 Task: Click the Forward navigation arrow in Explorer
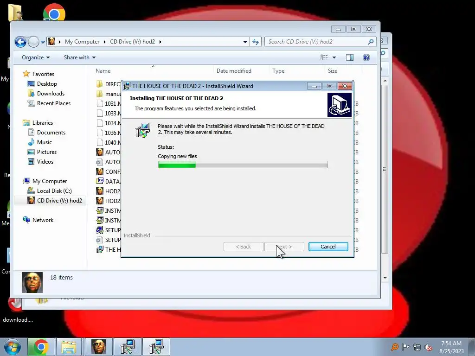(x=33, y=42)
